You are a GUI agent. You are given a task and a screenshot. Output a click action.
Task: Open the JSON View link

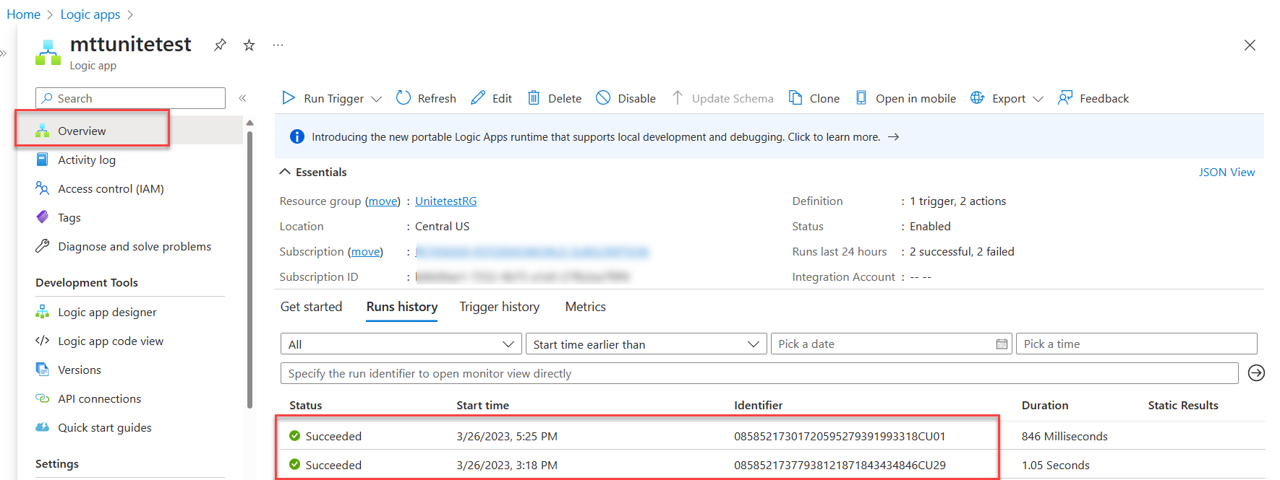[1226, 172]
